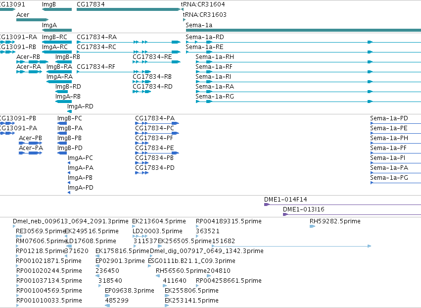Click transcript CG17834-RB
Screen dimensions: 421x308
(x=142, y=82)
